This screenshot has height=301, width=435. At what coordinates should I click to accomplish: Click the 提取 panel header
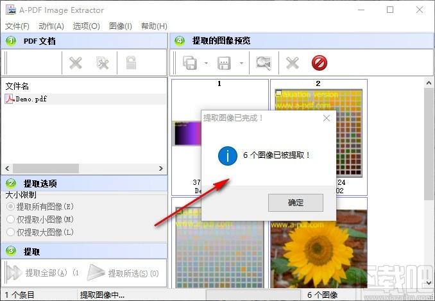[84, 252]
